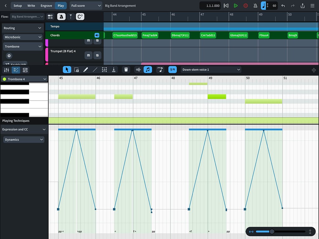The image size is (319, 239).
Task: Adjust the zoom slider at bottom right
Action: click(x=272, y=232)
